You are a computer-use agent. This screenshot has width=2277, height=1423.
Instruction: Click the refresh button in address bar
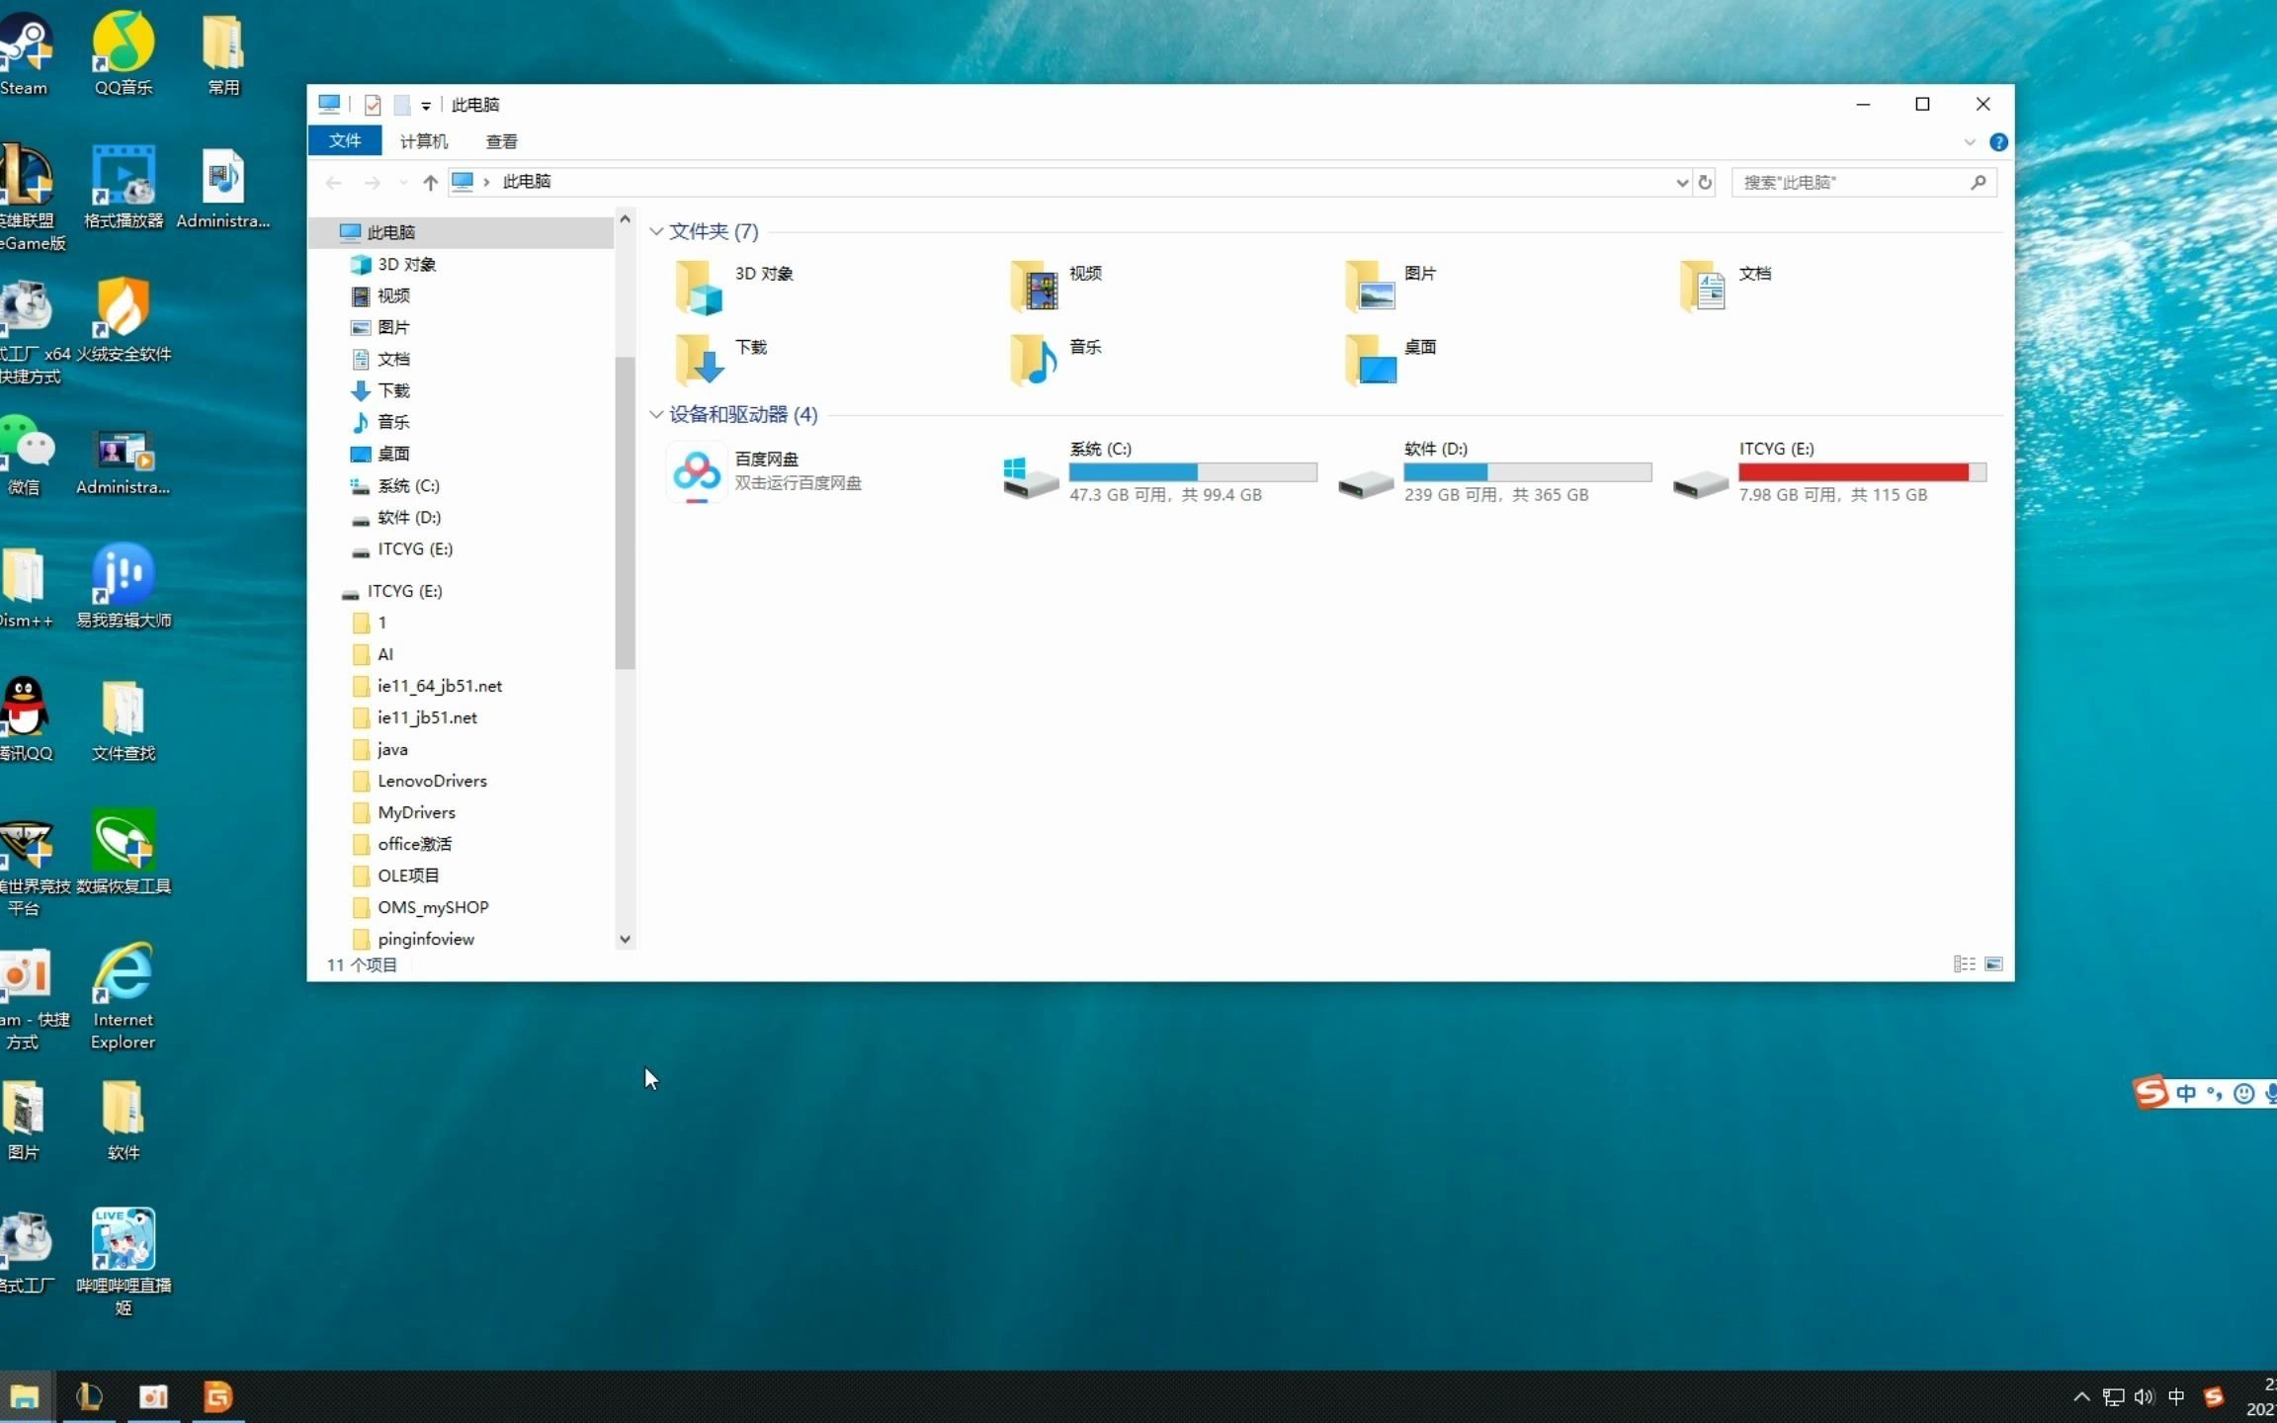coord(1705,182)
